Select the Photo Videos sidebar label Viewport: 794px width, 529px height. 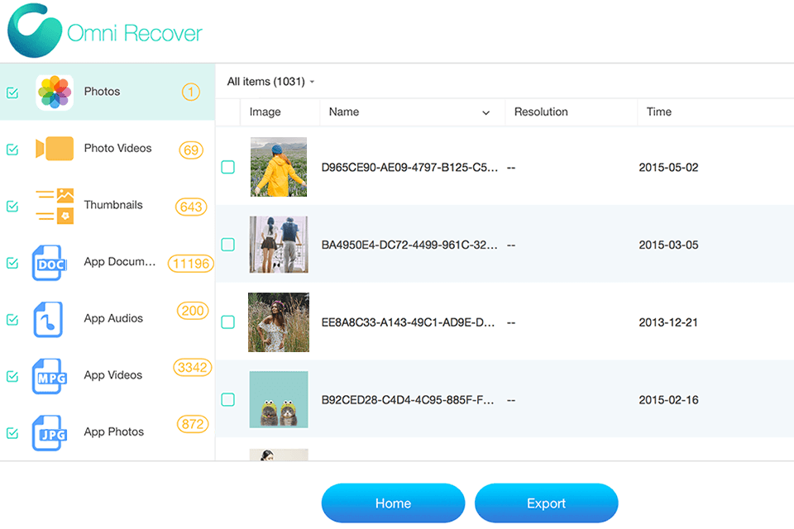click(117, 148)
